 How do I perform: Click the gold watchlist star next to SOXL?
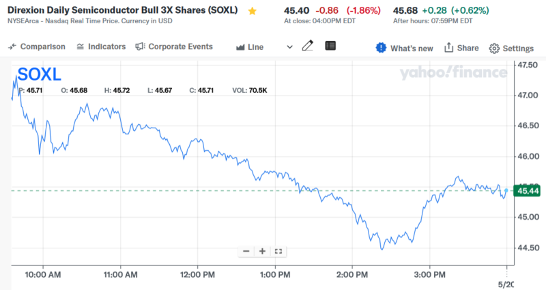[x=252, y=12]
